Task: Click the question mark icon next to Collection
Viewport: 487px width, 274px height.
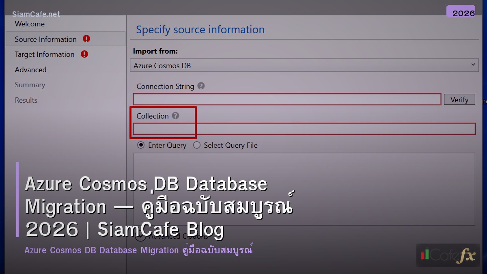Action: (x=175, y=116)
